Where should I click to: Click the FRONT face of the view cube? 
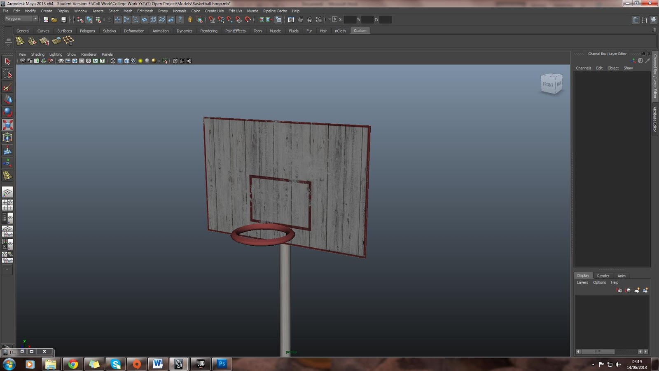[548, 85]
